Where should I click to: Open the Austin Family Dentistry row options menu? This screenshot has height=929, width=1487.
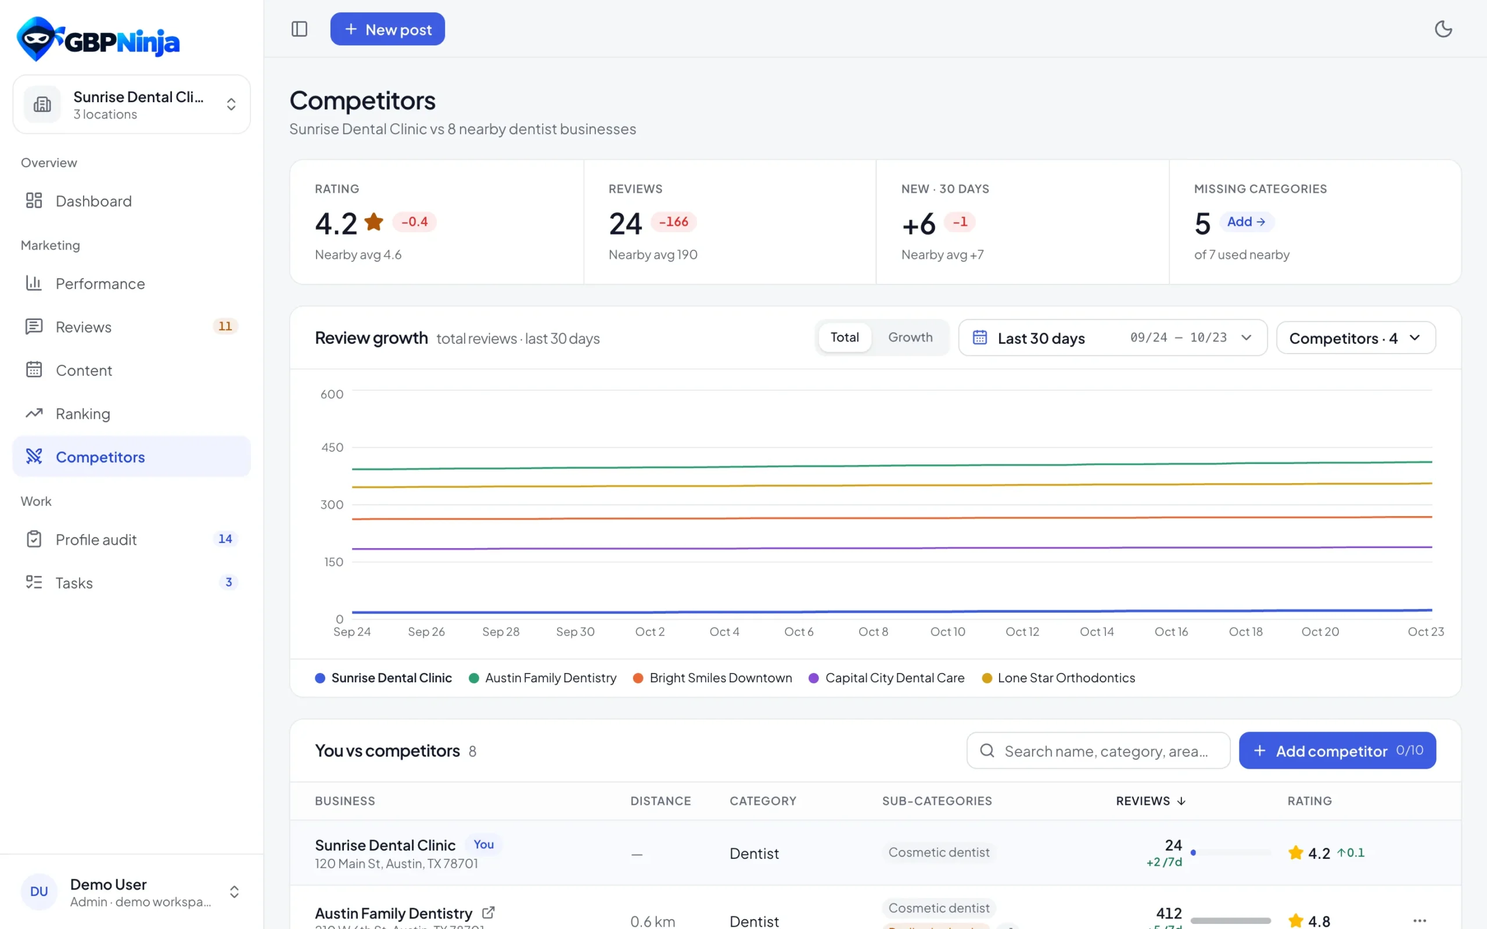click(1420, 920)
